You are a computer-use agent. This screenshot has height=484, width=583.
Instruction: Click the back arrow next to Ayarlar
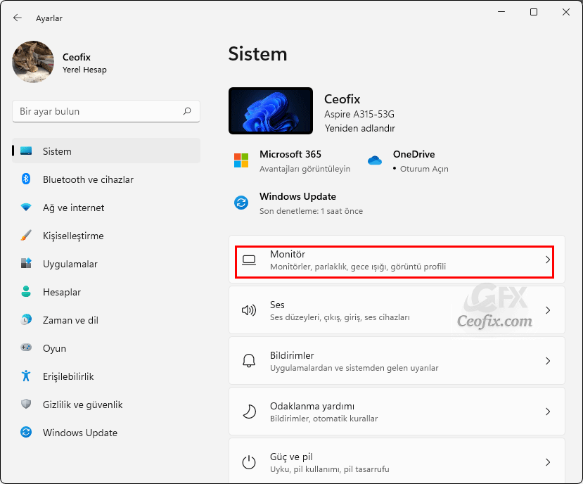(x=17, y=18)
